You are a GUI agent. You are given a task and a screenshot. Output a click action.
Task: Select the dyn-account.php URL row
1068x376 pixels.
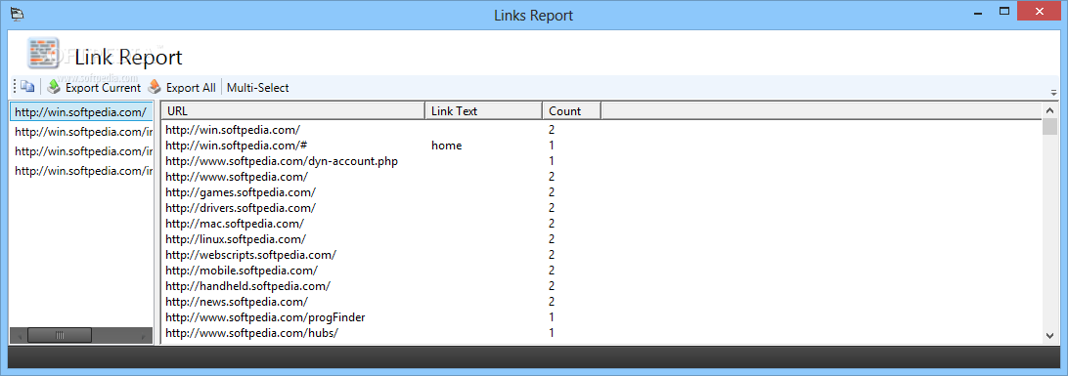coord(601,161)
